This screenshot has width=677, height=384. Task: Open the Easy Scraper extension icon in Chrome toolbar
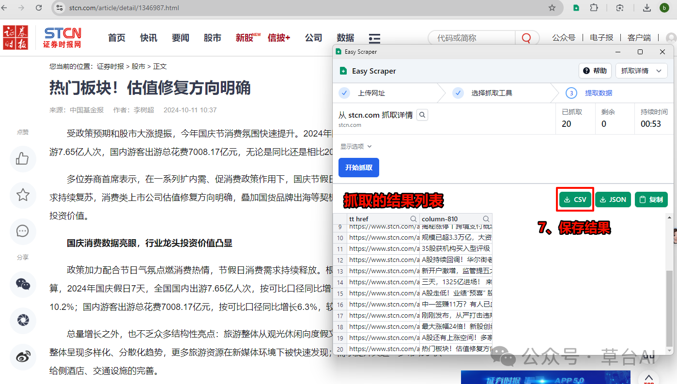coord(576,8)
